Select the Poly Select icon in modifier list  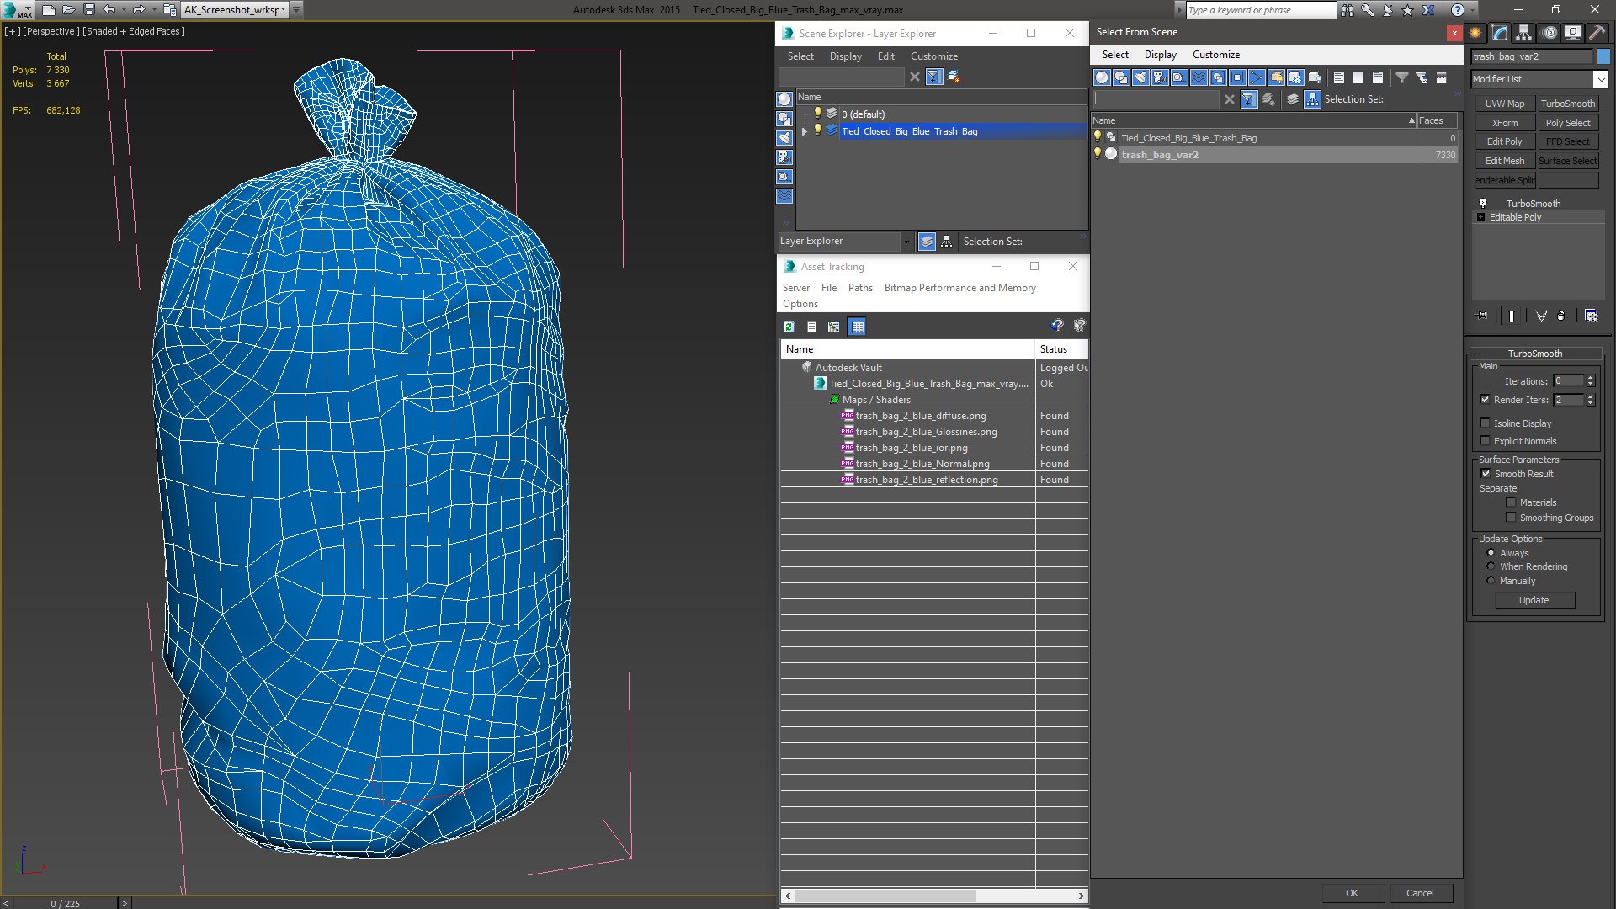1568,122
